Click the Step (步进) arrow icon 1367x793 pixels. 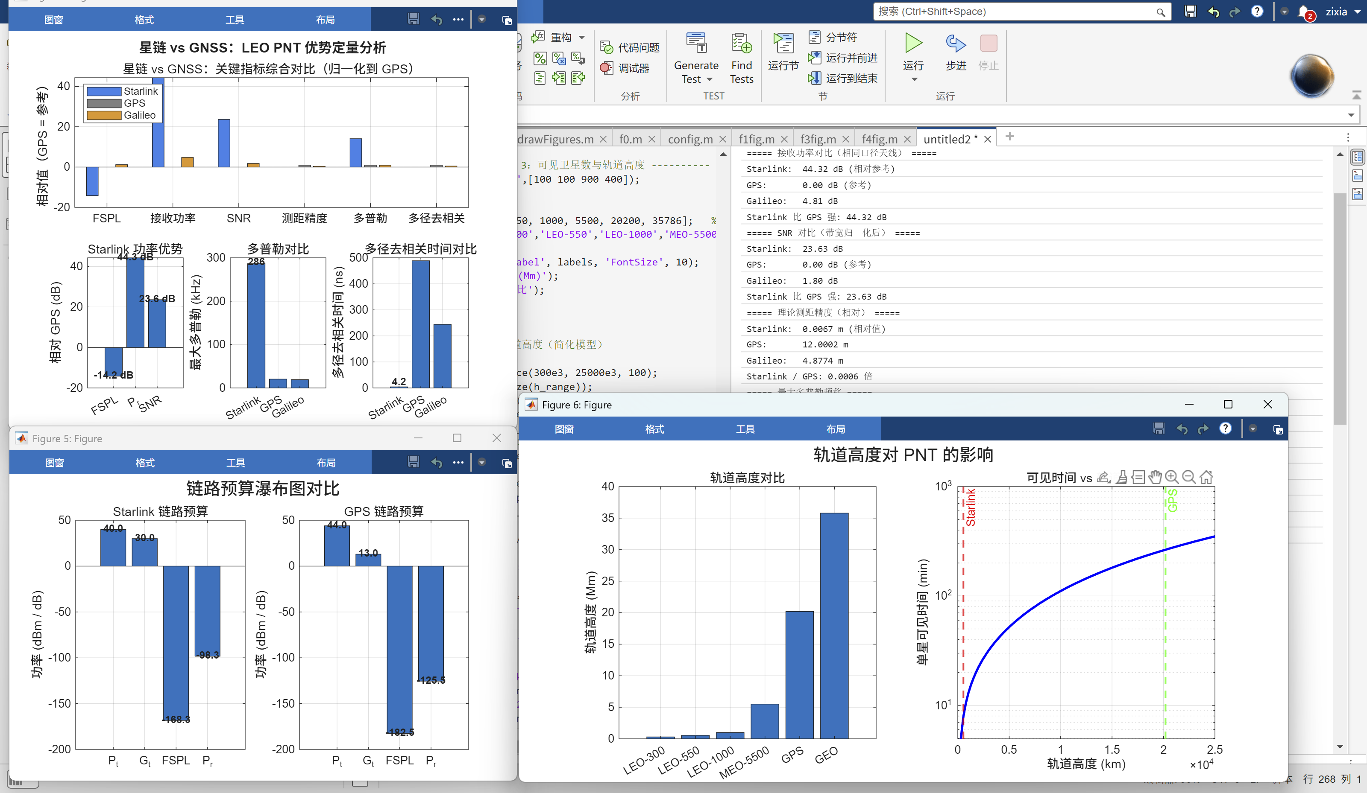pos(955,44)
